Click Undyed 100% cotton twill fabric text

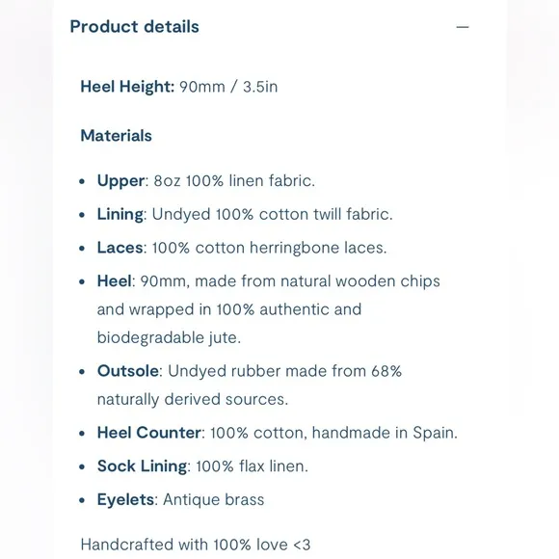(273, 214)
